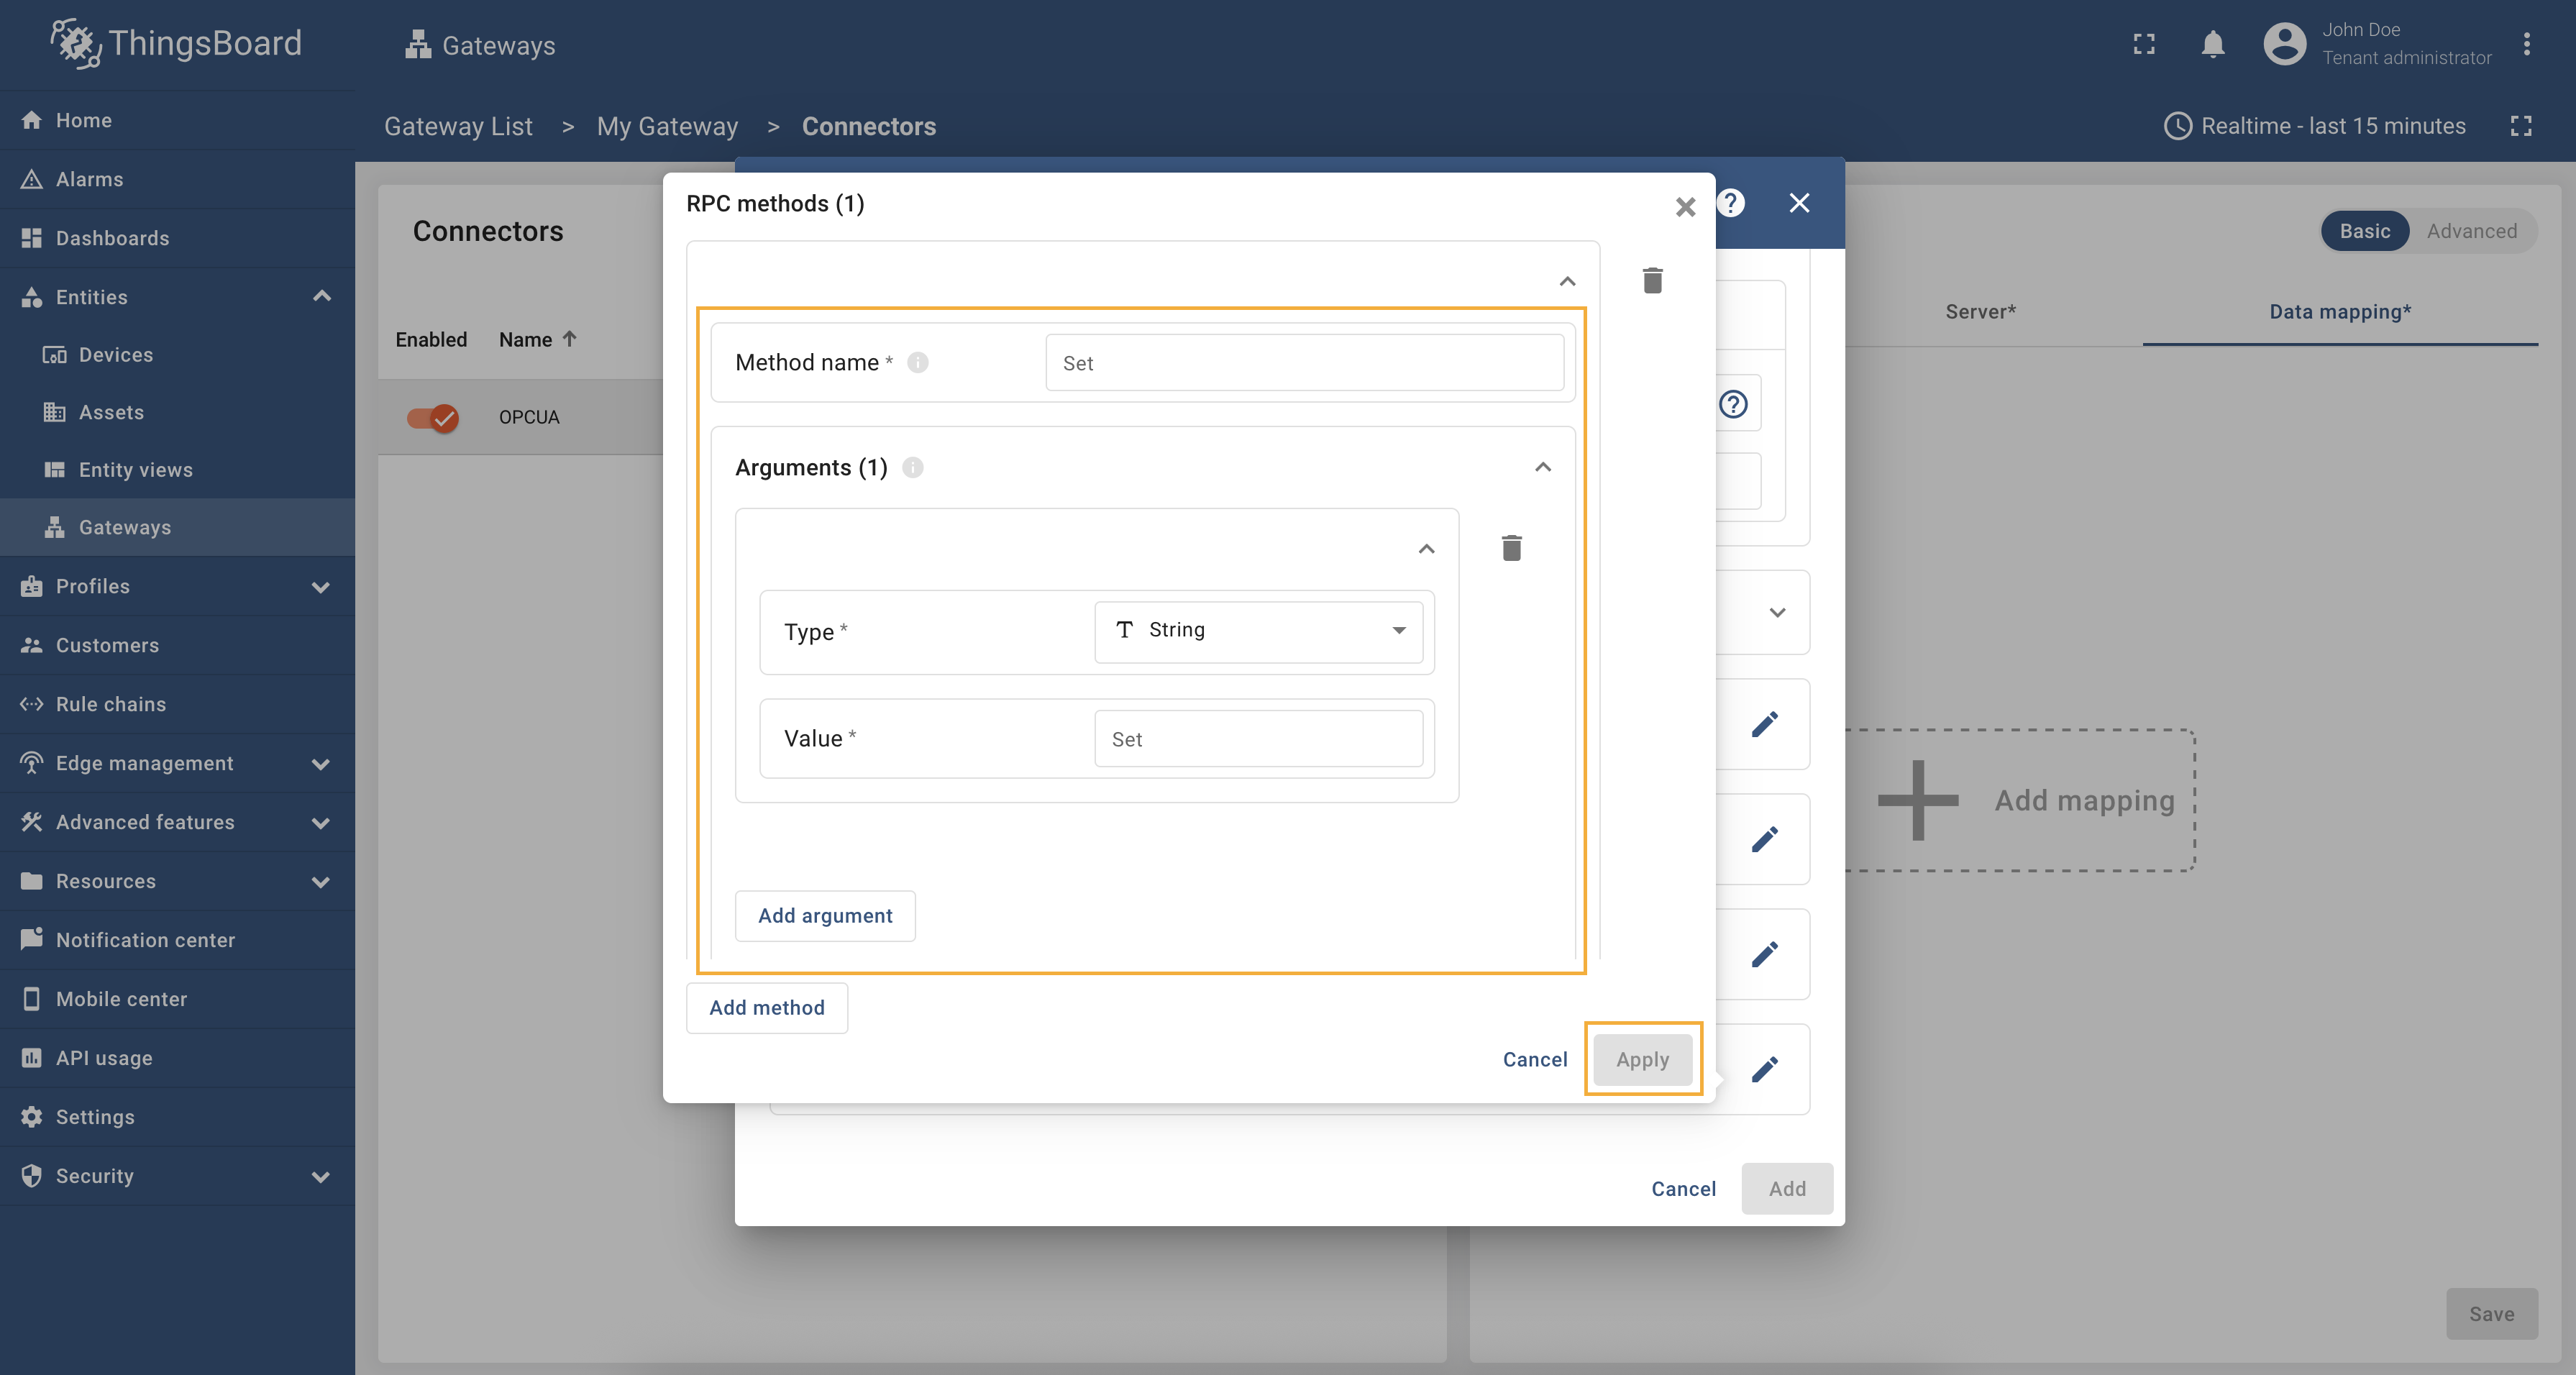
Task: Open the Type String dropdown
Action: [x=1258, y=630]
